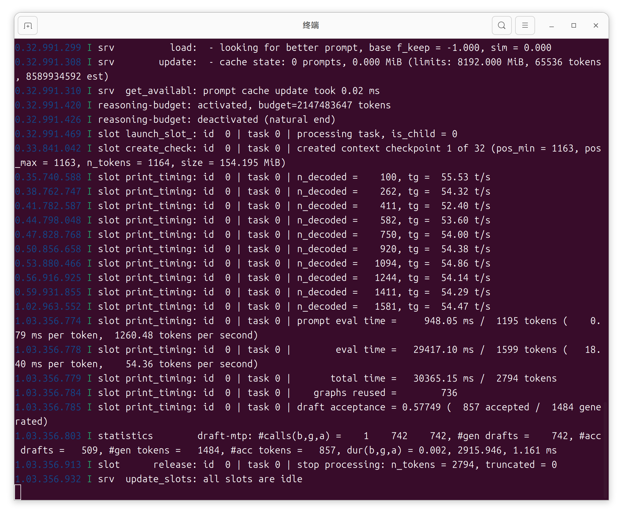
Task: Click value '54.00 t/s'
Action: click(466, 235)
